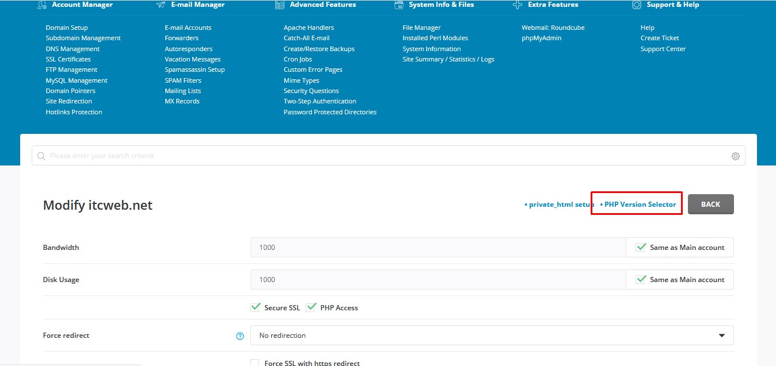Click the Support & Help gear icon
The height and width of the screenshot is (366, 776).
coord(636,4)
